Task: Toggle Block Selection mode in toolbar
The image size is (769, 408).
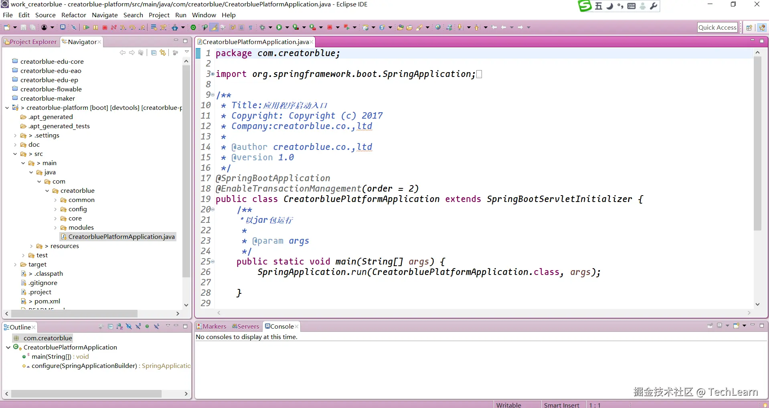Action: point(242,27)
